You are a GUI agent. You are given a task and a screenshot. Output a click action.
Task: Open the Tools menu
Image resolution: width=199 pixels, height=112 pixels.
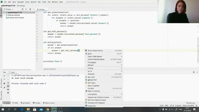44,2
